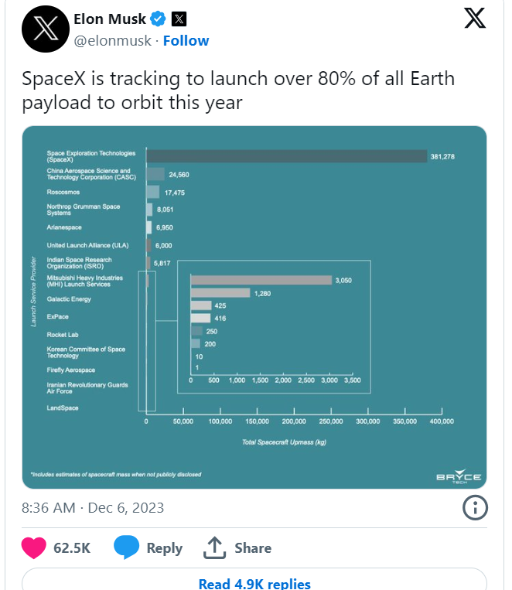Screen dimensions: 512x590
Task: Click the Reply label
Action: pyautogui.click(x=165, y=547)
